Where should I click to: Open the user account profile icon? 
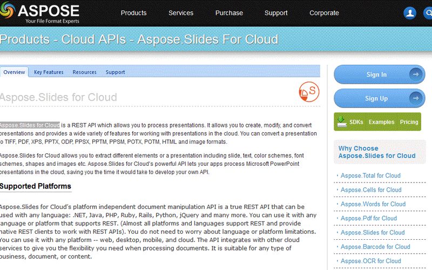pyautogui.click(x=410, y=13)
